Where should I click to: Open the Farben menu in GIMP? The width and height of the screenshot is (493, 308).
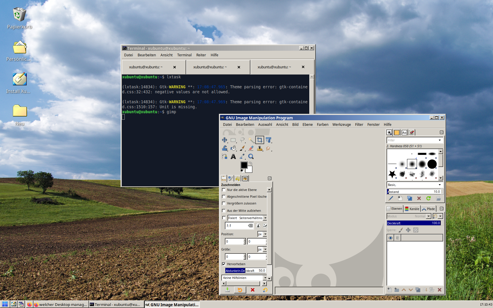(x=323, y=124)
